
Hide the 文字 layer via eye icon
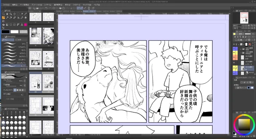[x=234, y=57]
